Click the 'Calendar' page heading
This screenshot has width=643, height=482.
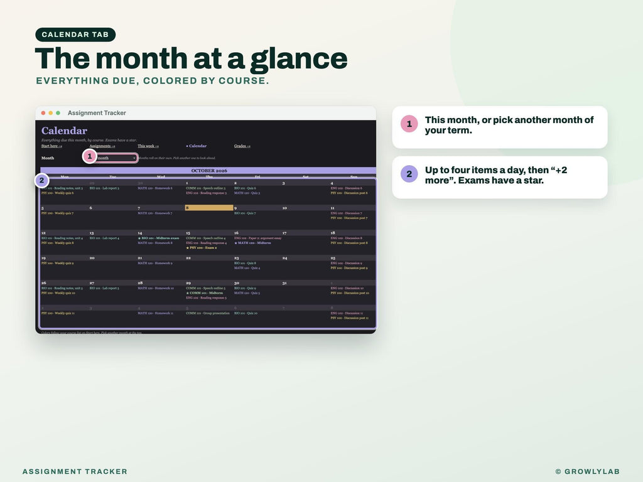[65, 131]
